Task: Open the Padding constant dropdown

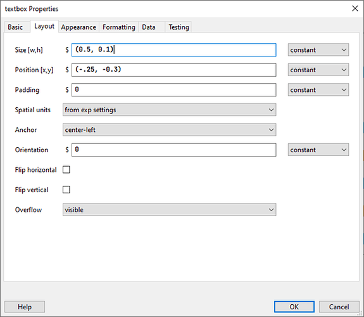Action: pyautogui.click(x=318, y=90)
